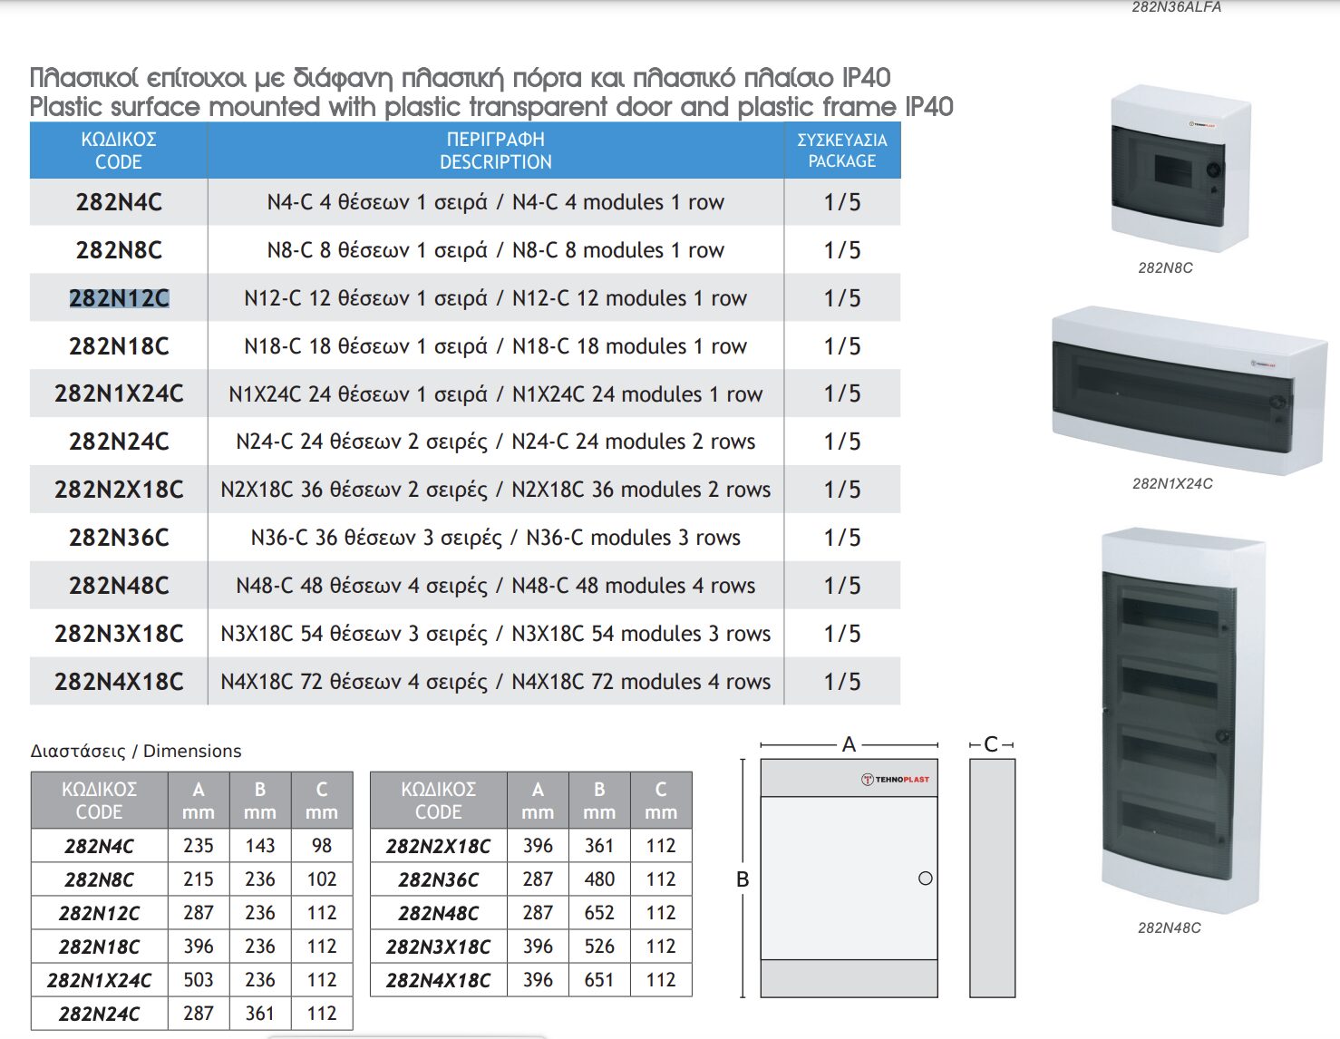Screen dimensions: 1340x1039
Task: Click the 652 value for 282N48C dimensions
Action: click(599, 913)
